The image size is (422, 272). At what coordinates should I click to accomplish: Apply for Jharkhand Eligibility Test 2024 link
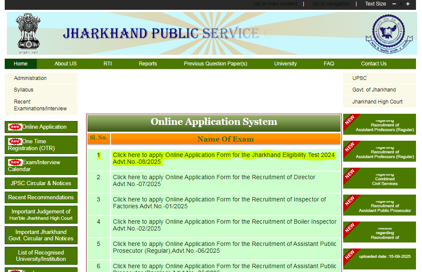(224, 158)
